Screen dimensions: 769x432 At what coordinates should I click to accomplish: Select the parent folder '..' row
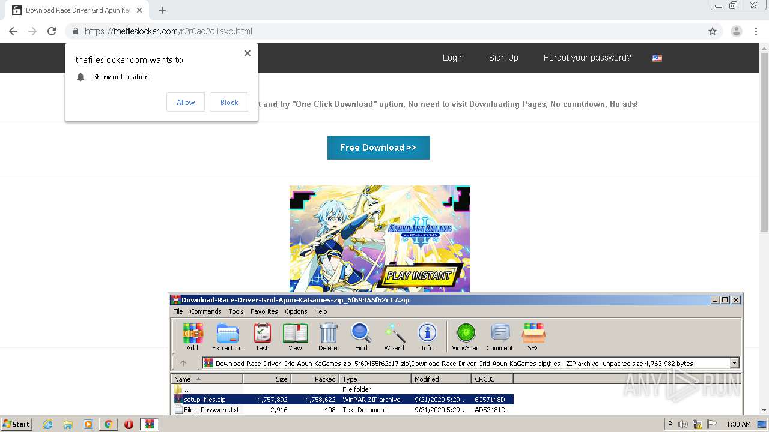click(x=343, y=389)
